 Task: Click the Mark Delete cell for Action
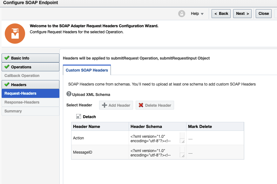pyautogui.click(x=215, y=138)
